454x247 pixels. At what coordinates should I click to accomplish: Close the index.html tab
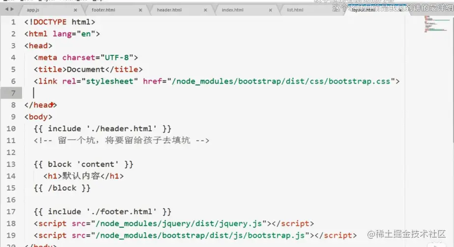270,10
